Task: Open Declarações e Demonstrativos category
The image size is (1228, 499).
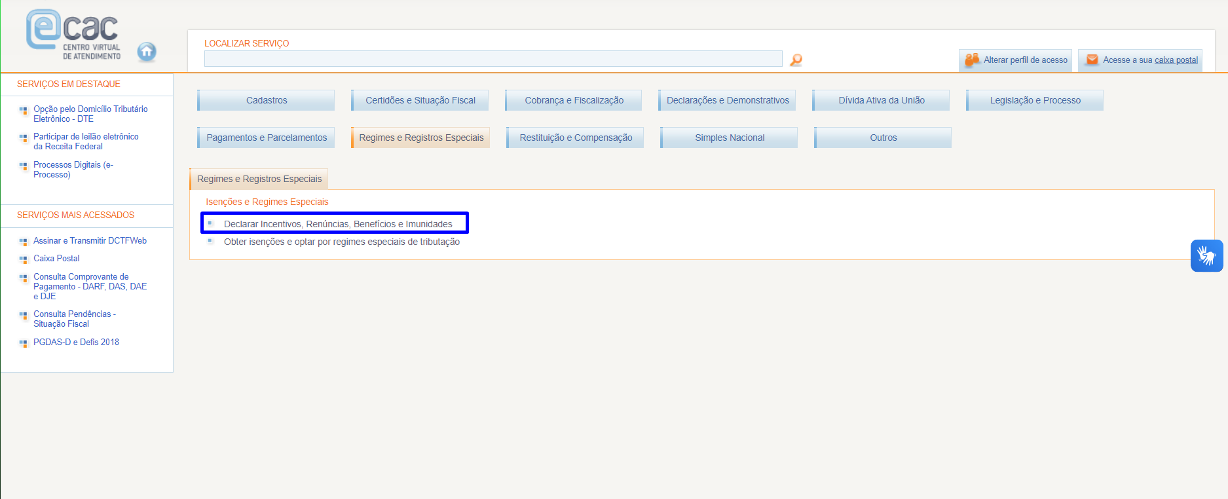Action: click(x=728, y=100)
